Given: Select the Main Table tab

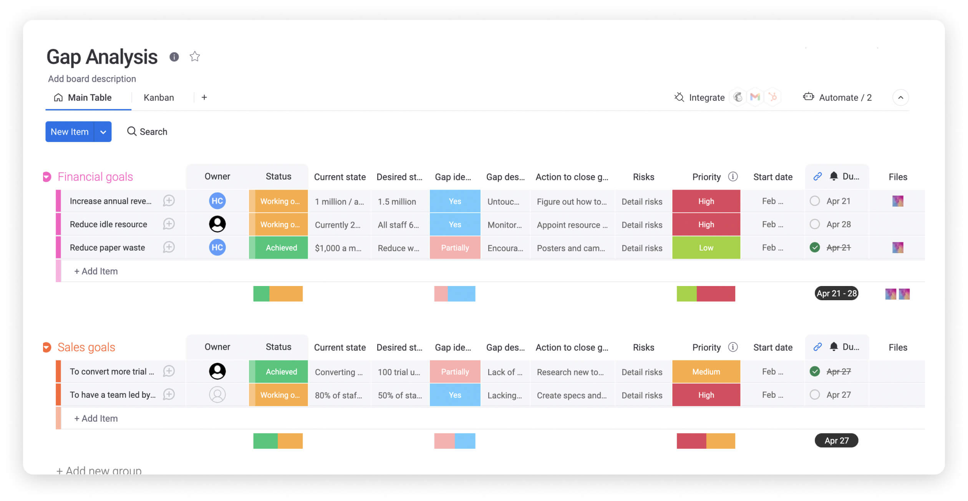Looking at the screenshot, I should pos(90,97).
